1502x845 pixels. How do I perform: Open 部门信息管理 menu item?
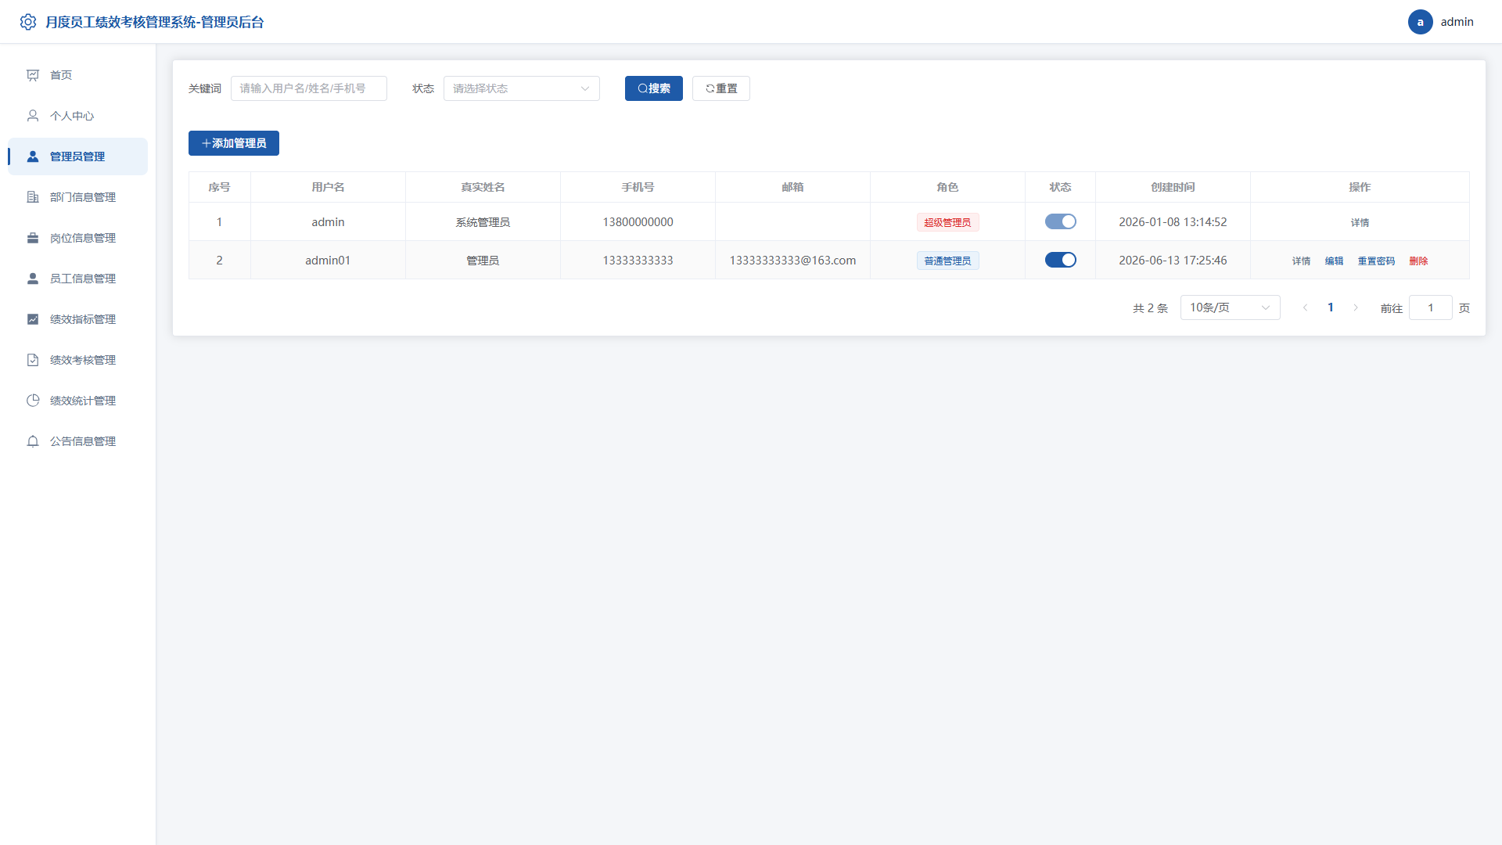[77, 197]
